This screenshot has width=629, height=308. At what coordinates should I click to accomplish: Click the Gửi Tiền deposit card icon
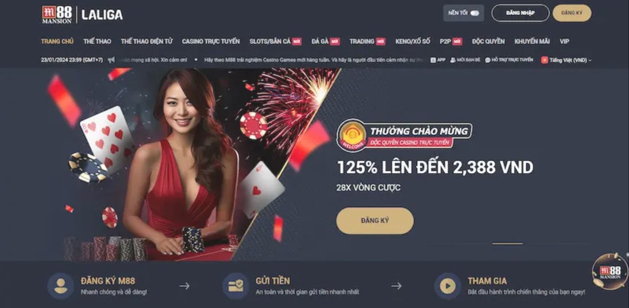pyautogui.click(x=236, y=286)
